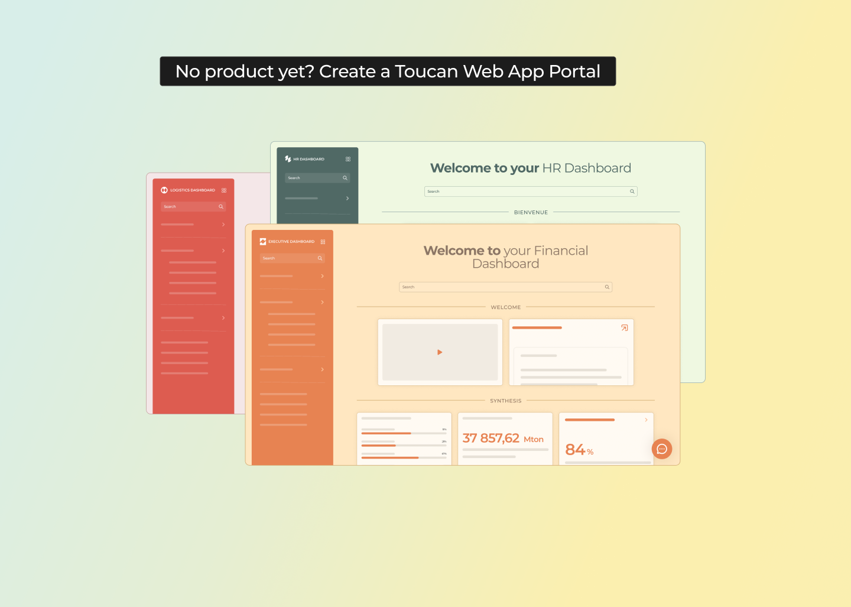Viewport: 851px width, 607px height.
Task: Click the magnifier in the HR welcome page search bar
Action: [632, 191]
